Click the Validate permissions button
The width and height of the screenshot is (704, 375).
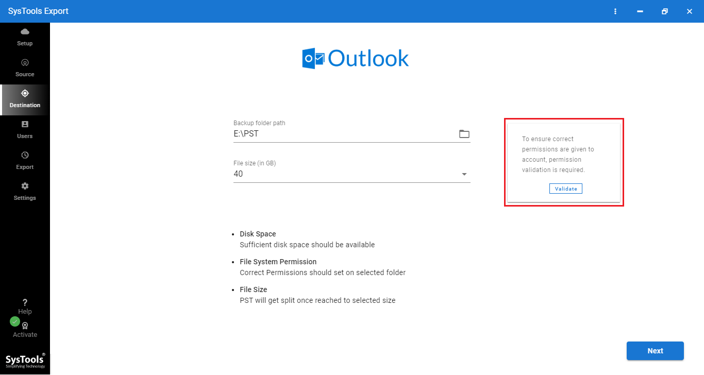566,189
